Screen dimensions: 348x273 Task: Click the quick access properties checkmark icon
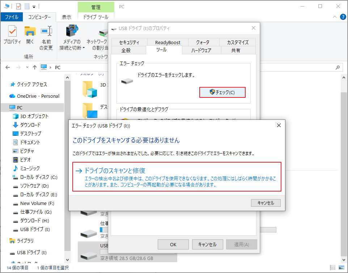coord(18,7)
